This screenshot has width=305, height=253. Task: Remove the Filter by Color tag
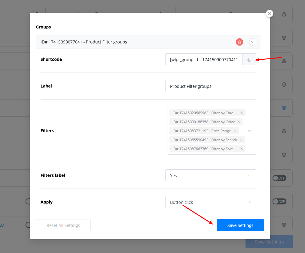click(239, 122)
